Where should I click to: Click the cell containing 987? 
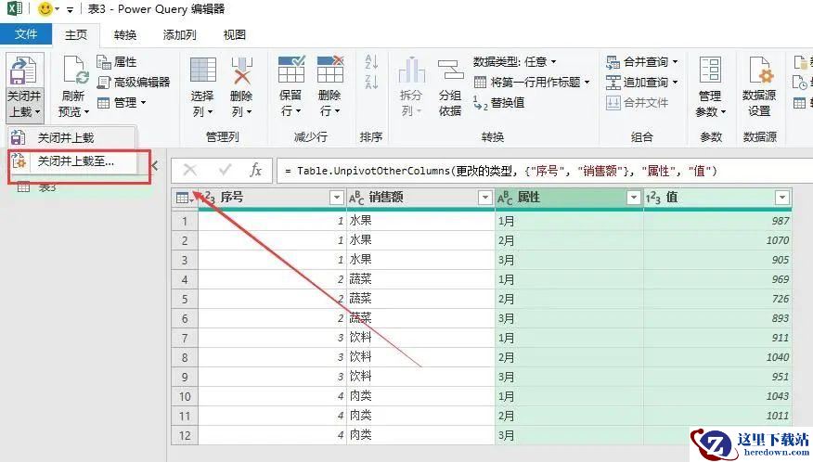click(717, 222)
